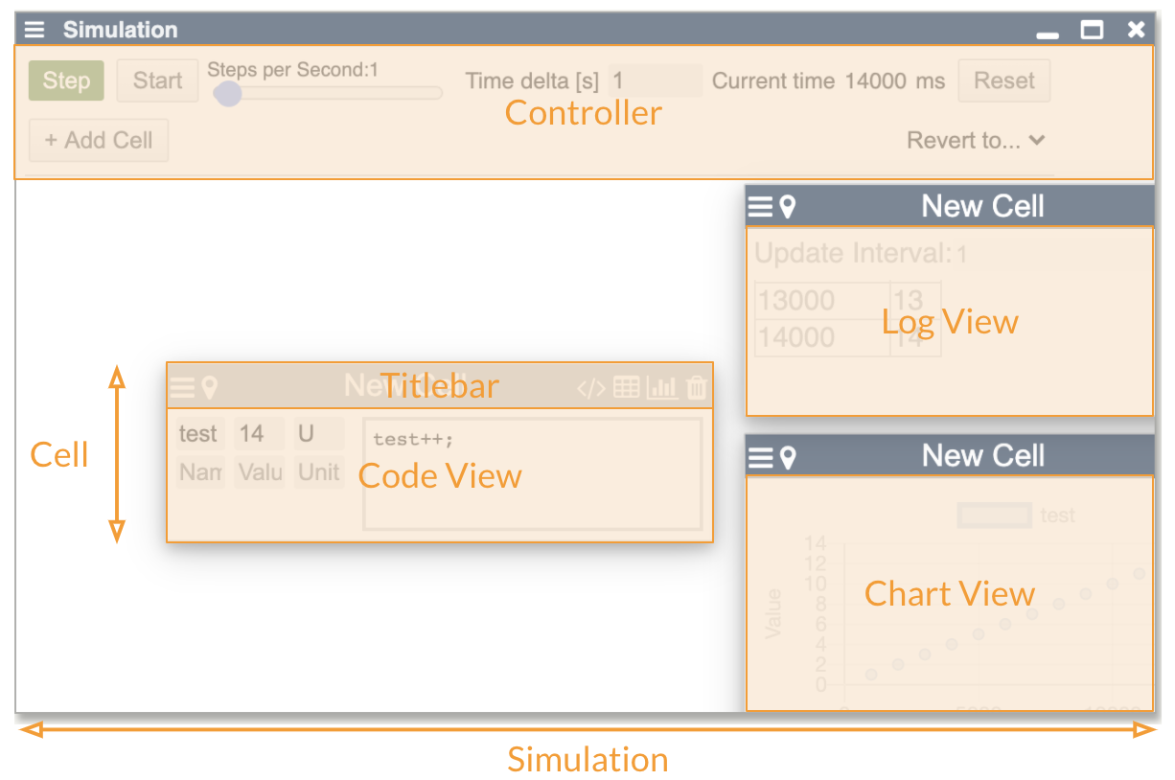Switch cell to table log view icon
This screenshot has width=1175, height=780.
pyautogui.click(x=627, y=387)
